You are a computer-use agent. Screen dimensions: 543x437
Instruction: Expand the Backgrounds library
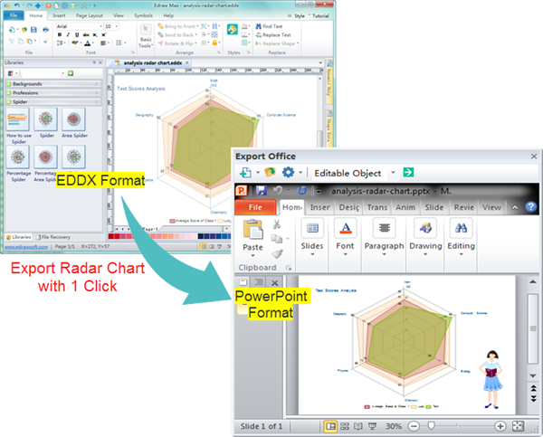pyautogui.click(x=53, y=84)
